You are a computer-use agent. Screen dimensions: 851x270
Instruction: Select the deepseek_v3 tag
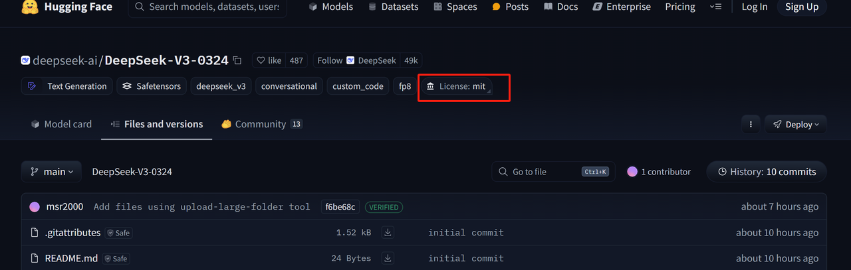pos(221,86)
